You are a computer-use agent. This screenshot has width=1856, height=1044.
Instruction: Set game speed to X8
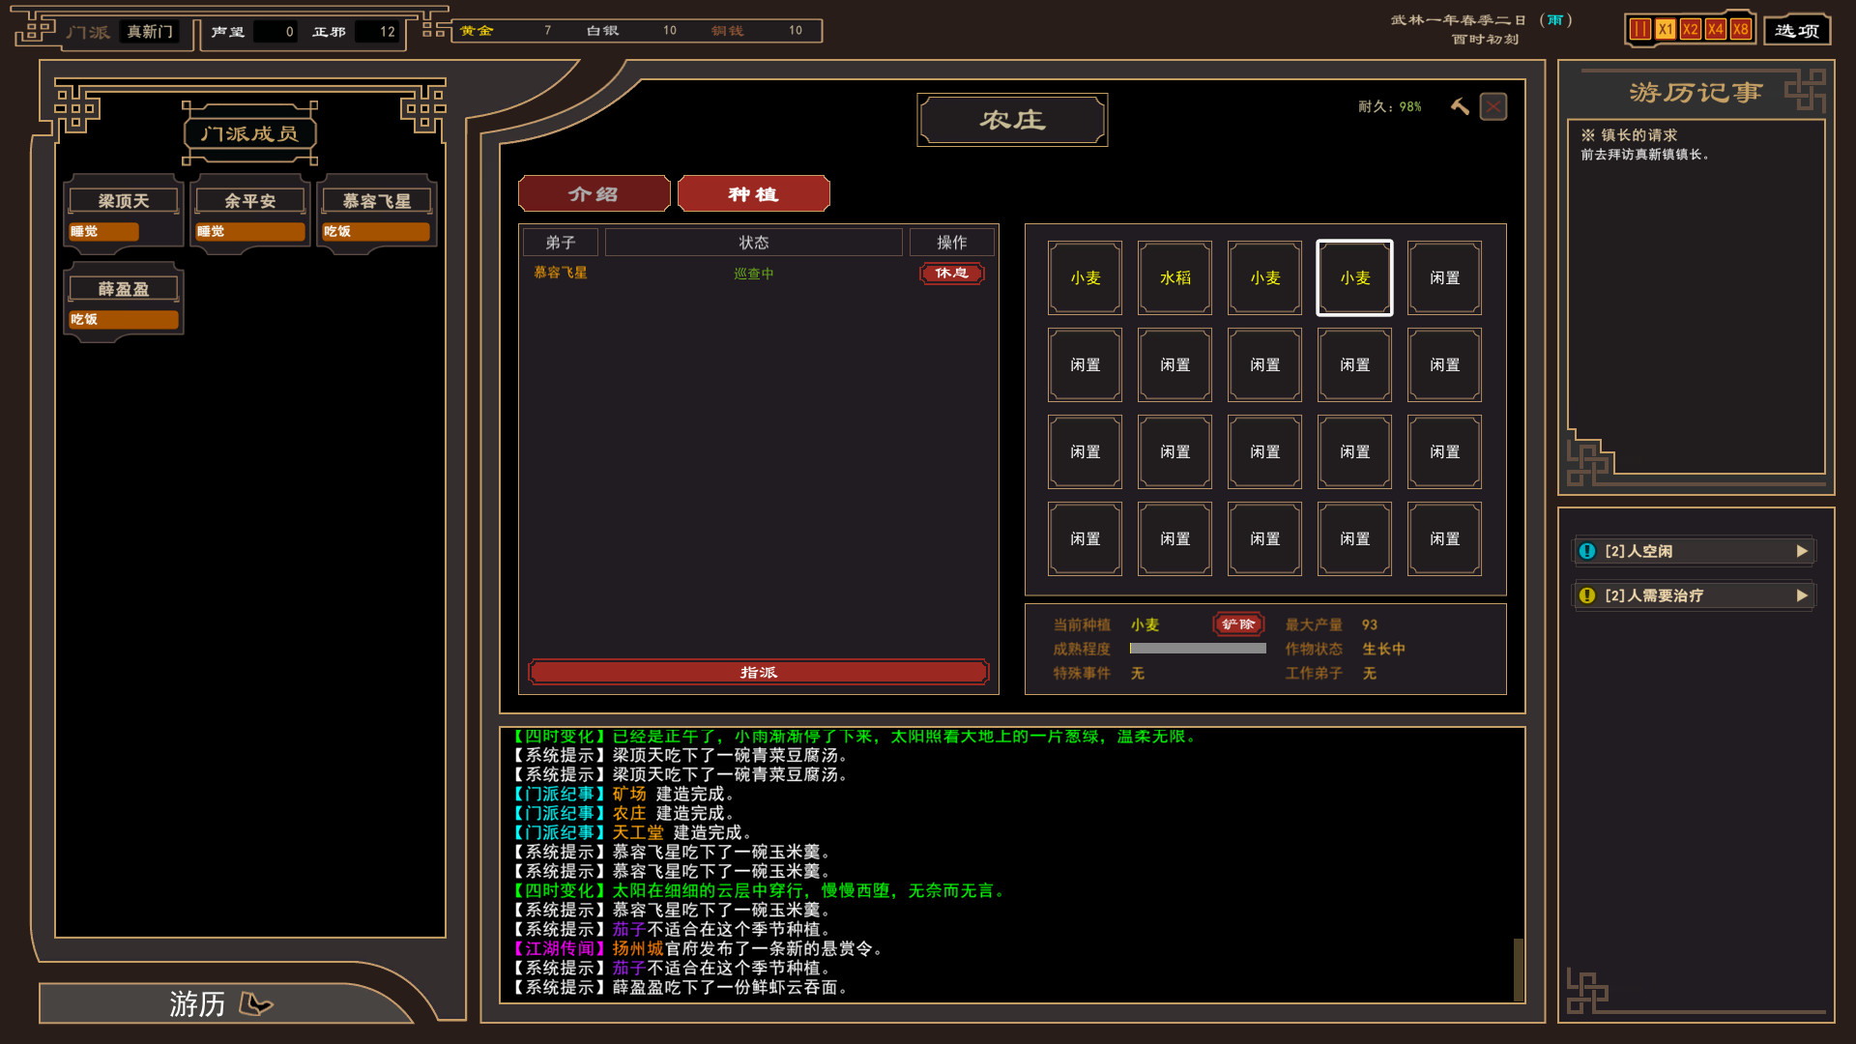tap(1740, 29)
